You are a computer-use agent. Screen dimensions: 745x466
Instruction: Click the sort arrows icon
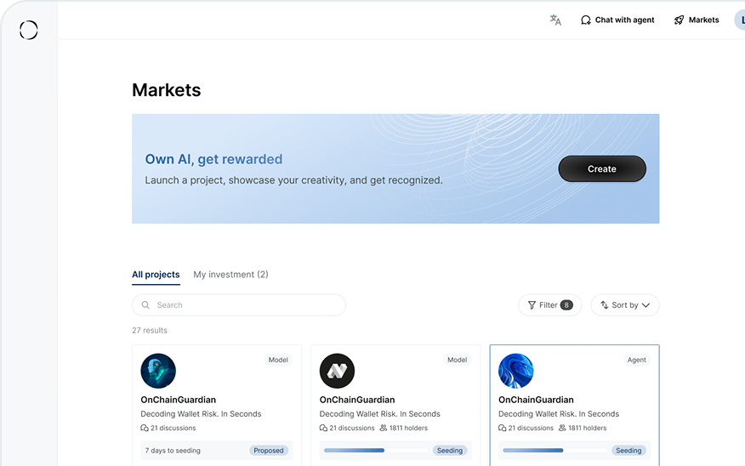(x=605, y=305)
